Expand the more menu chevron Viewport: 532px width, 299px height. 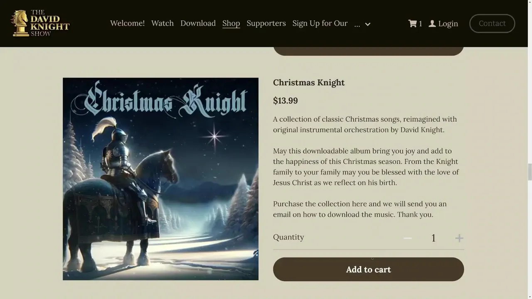pyautogui.click(x=367, y=24)
